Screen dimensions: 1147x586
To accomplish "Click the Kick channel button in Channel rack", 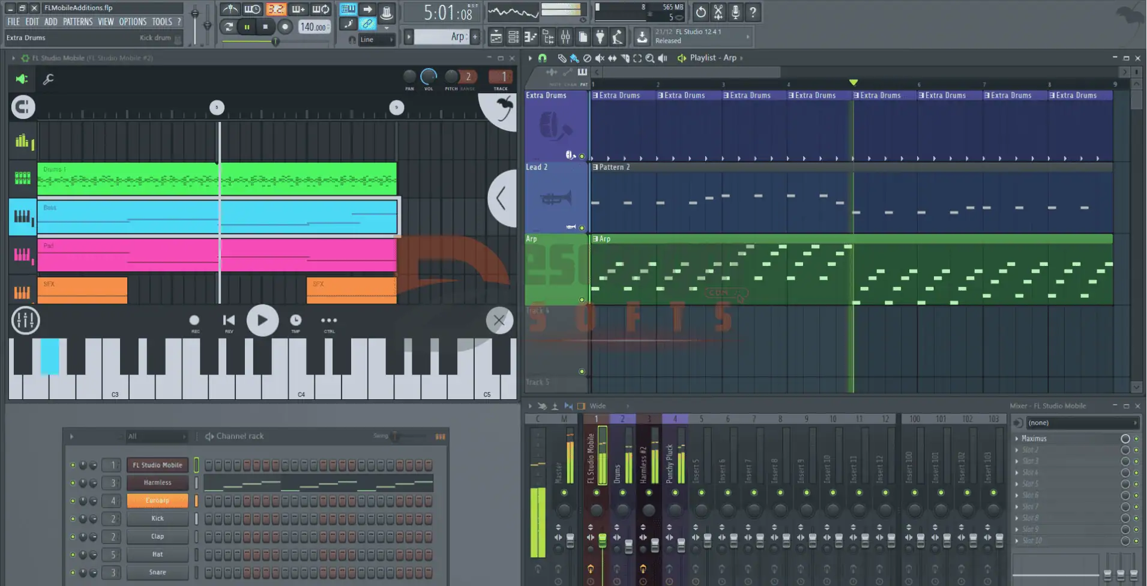I will (157, 519).
